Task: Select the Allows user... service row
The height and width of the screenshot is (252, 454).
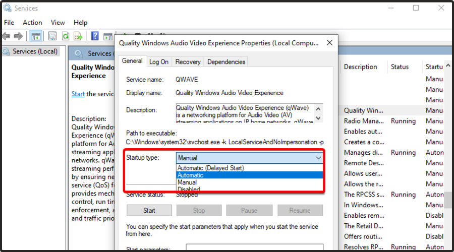Action: 392,173
